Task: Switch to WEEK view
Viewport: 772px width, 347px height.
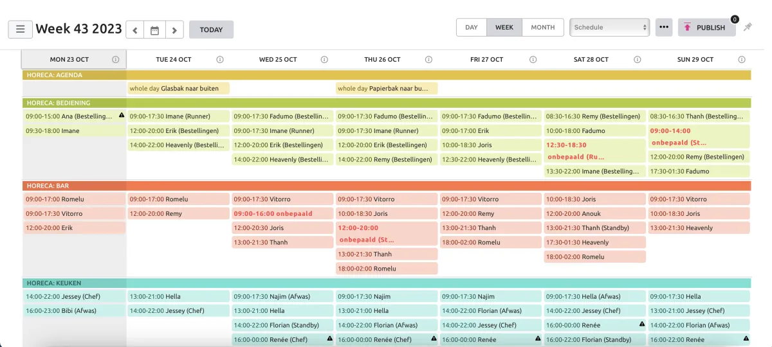Action: pyautogui.click(x=504, y=27)
